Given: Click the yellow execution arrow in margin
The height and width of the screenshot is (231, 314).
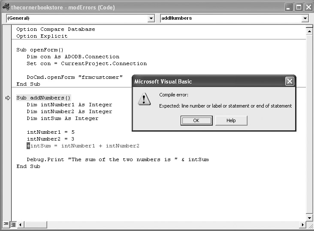Looking at the screenshot, I should click(x=7, y=98).
